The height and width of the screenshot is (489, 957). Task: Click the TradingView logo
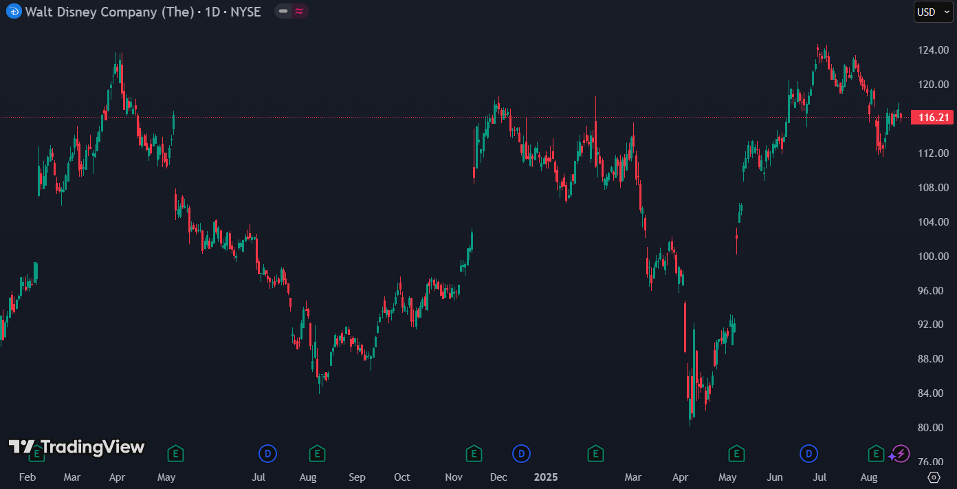pos(76,447)
